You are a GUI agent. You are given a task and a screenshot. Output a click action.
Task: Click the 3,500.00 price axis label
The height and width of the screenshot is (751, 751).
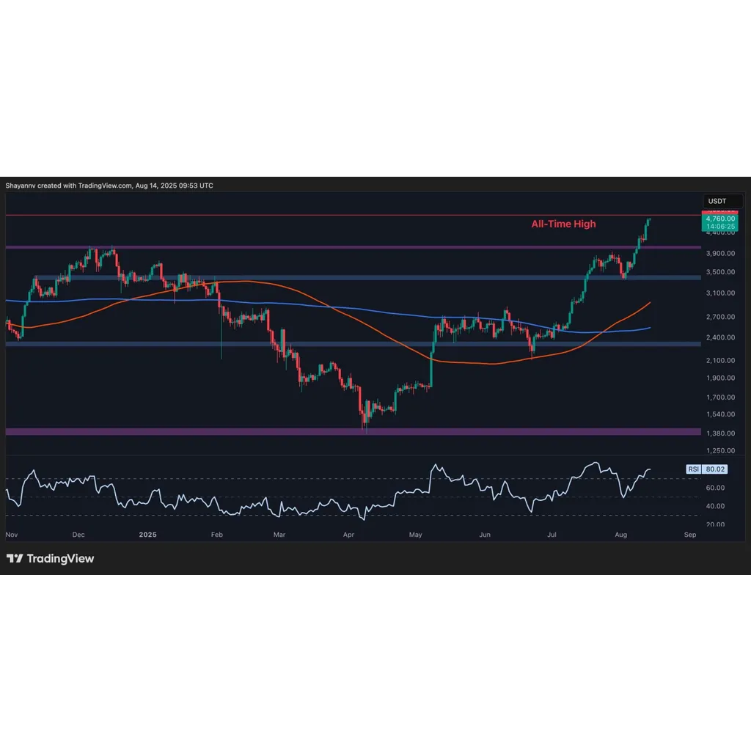point(720,272)
